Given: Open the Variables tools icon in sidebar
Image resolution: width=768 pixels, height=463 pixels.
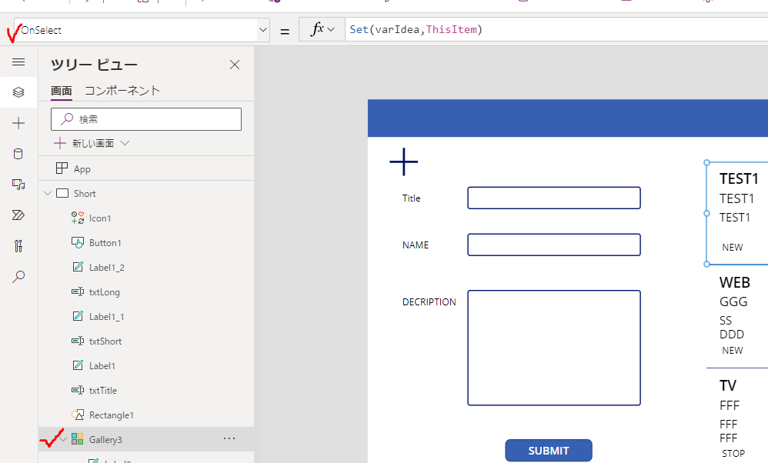Looking at the screenshot, I should coord(18,246).
